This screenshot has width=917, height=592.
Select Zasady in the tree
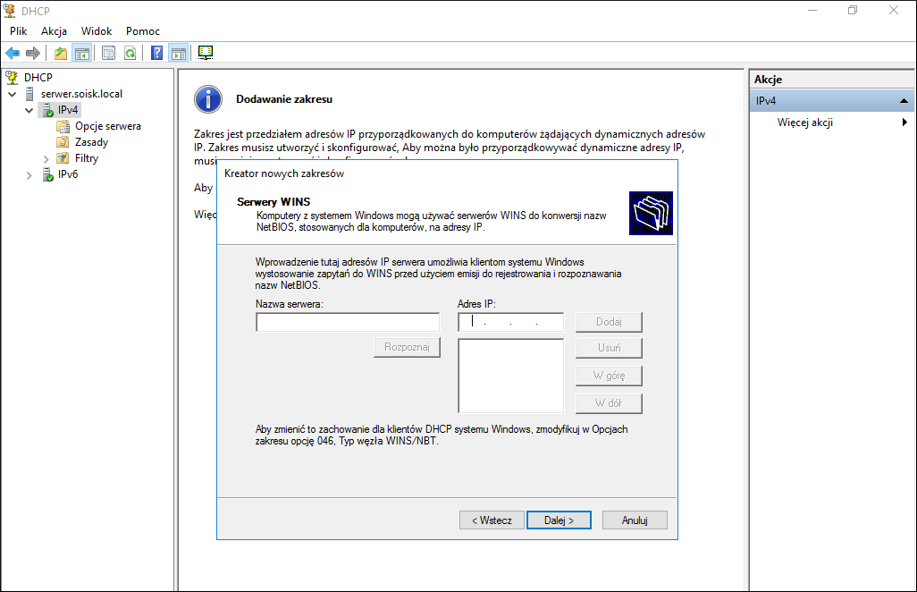click(x=91, y=142)
